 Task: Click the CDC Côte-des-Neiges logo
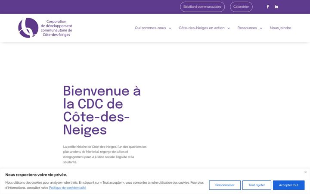(x=45, y=28)
